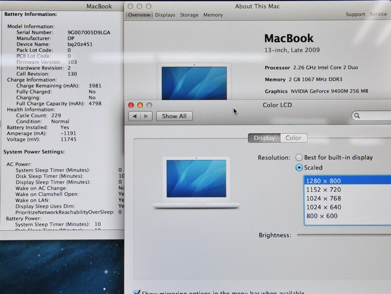The height and width of the screenshot is (294, 391).
Task: Choose 1024 × 768 resolution
Action: click(347, 198)
